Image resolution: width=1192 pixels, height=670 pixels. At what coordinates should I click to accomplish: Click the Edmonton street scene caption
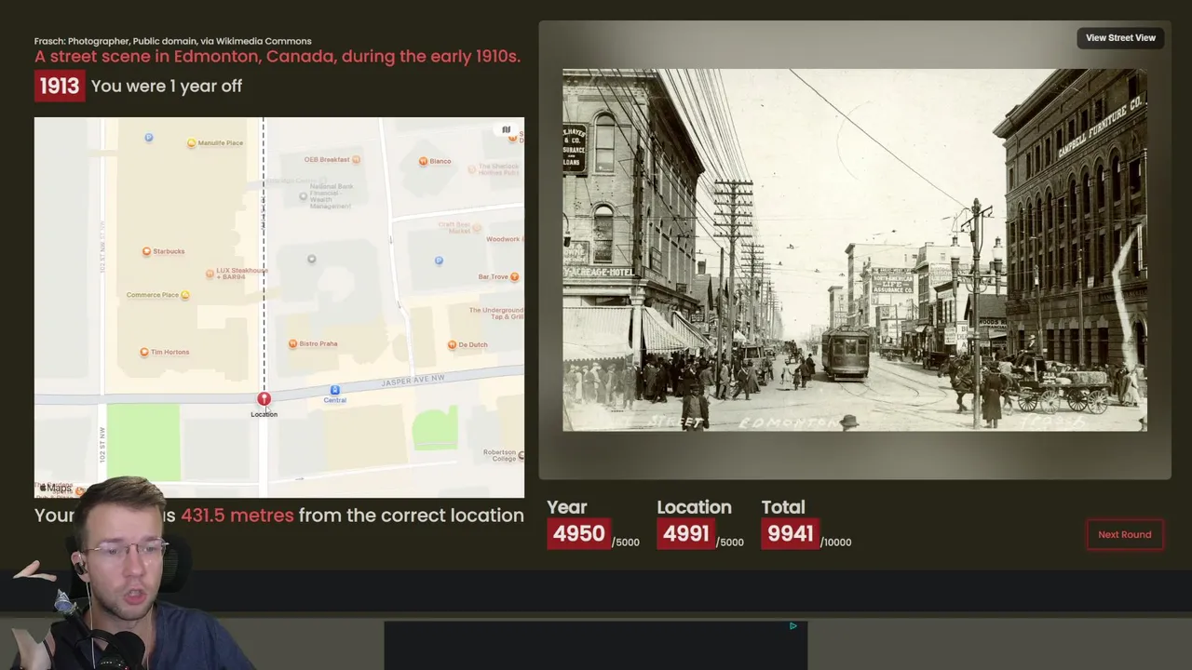[278, 56]
